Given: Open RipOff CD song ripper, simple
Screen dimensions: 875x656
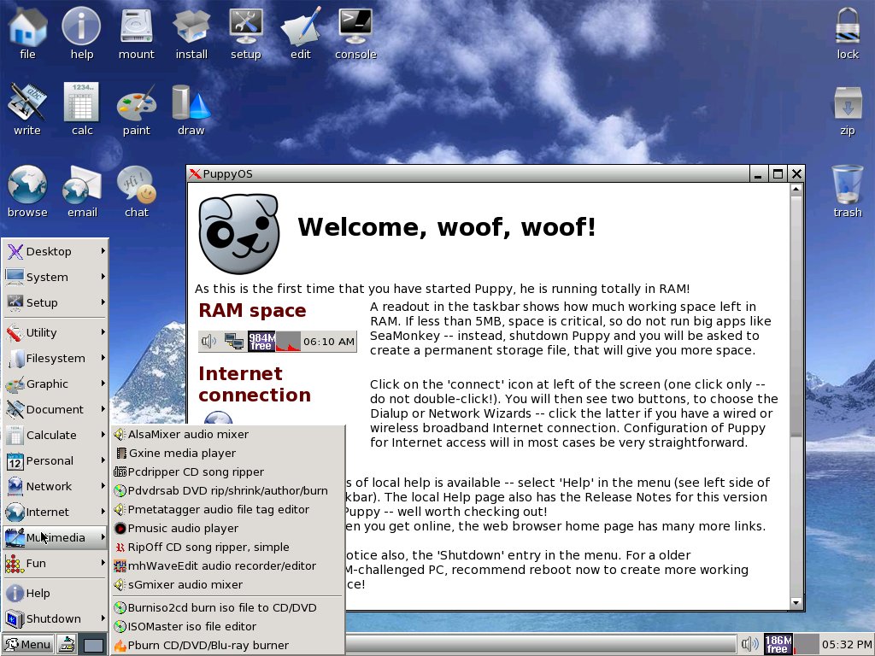Looking at the screenshot, I should 227,548.
